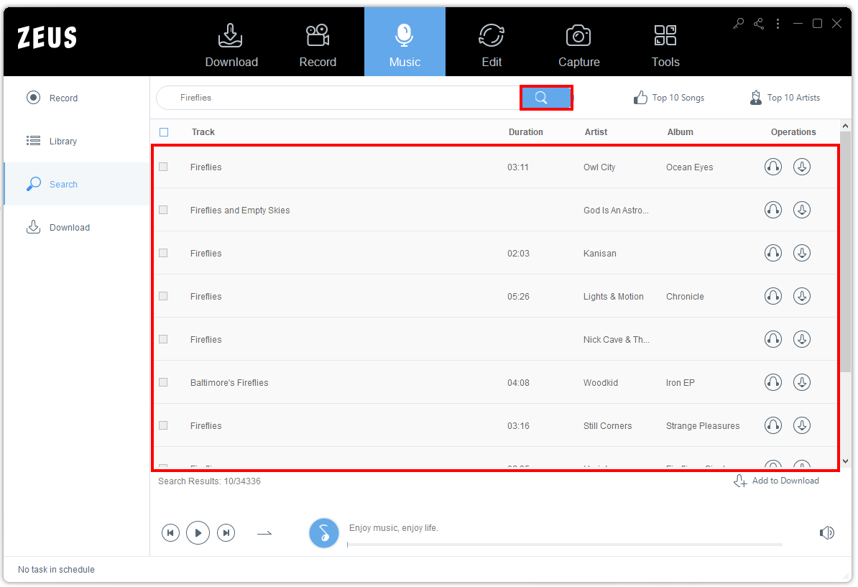Check the Still Corners Fireflies row
Screen dimensions: 858x587
163,425
